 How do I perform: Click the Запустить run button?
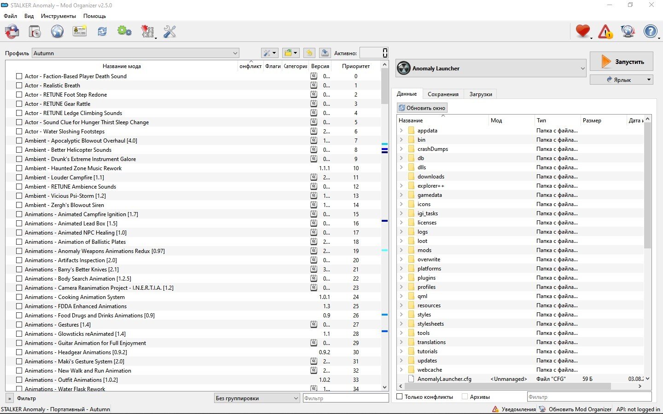622,61
